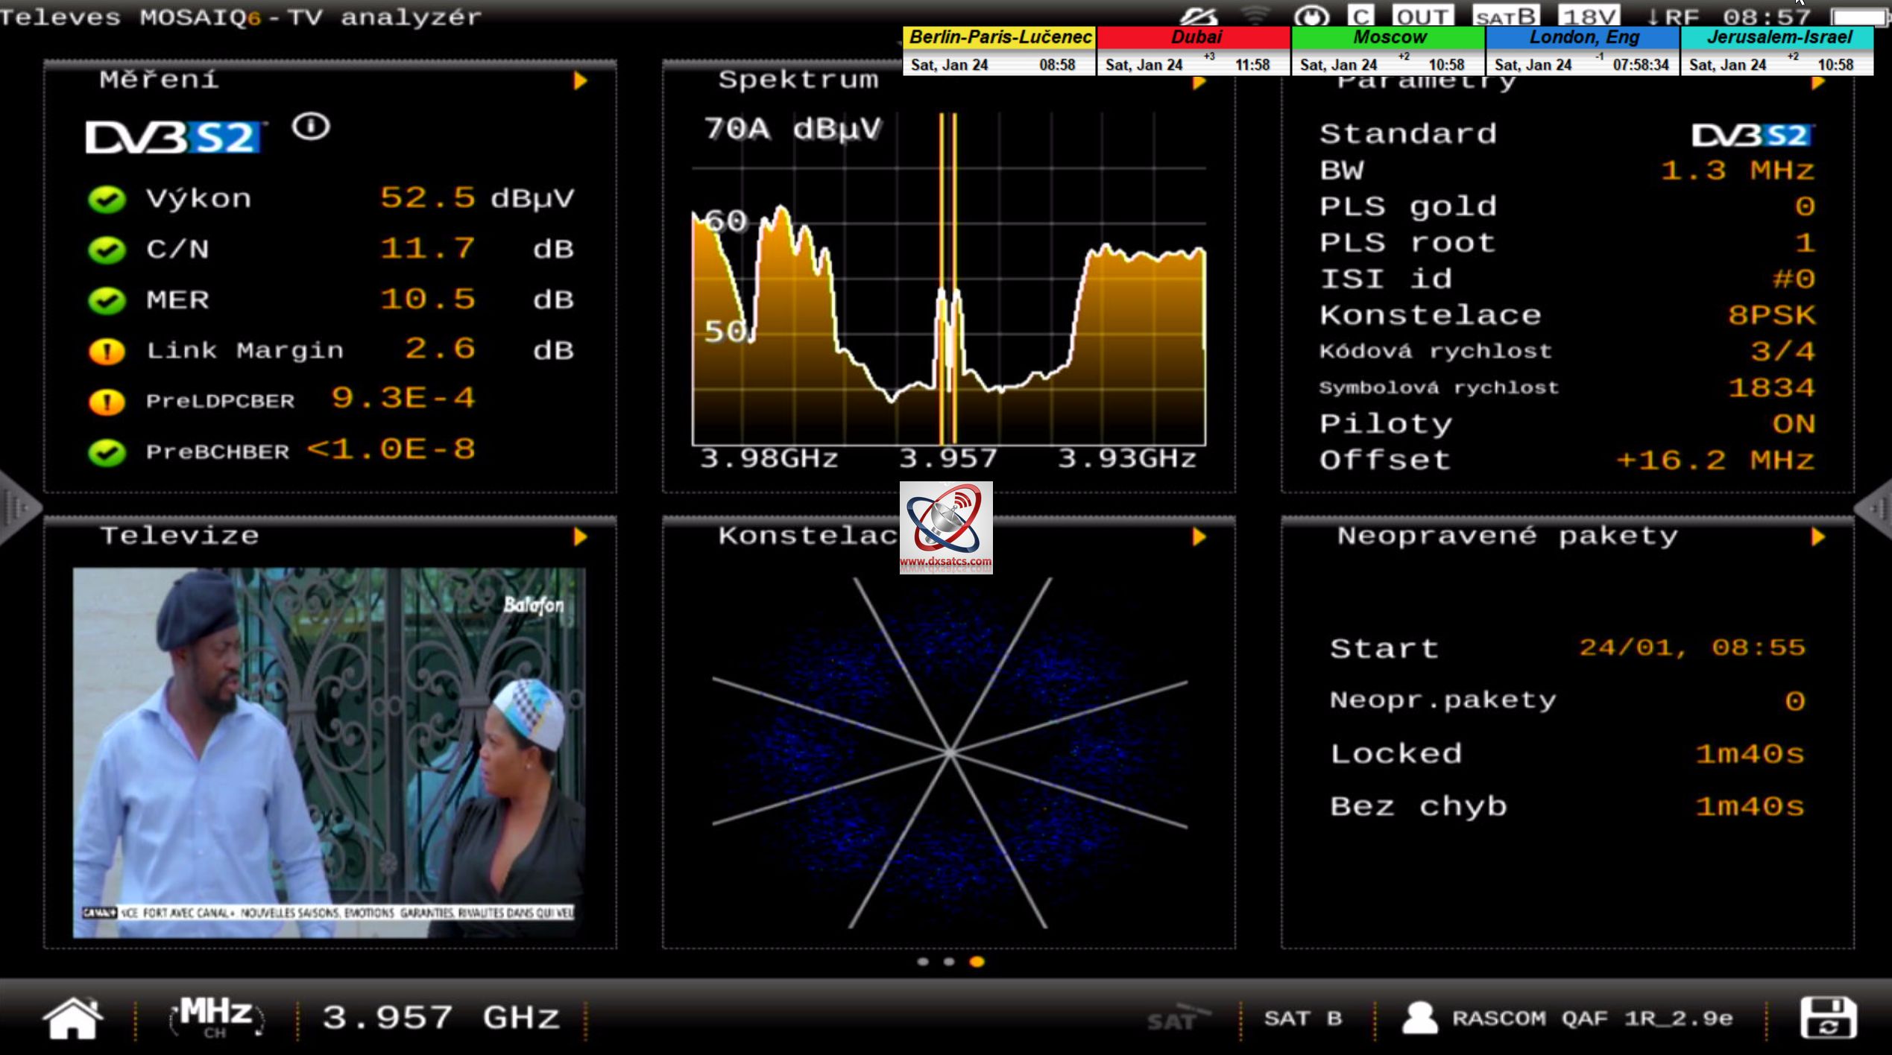Click the crossed-out SAT icon
The image size is (1892, 1055).
tap(1177, 1018)
